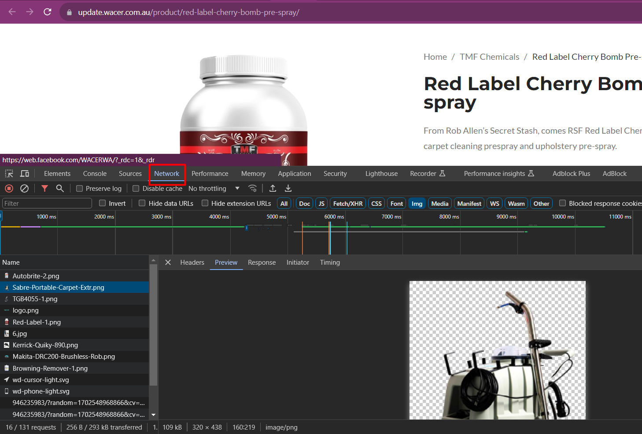This screenshot has height=434, width=642.
Task: Activate the inspect element picker icon
Action: (x=9, y=174)
